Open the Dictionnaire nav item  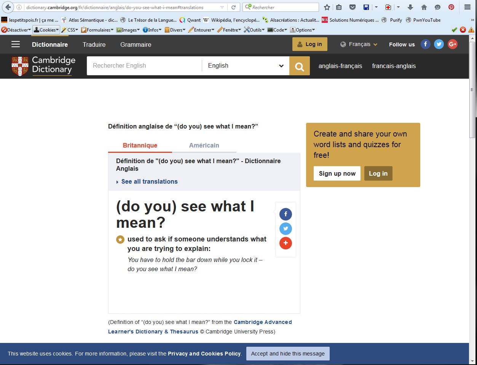pos(50,44)
